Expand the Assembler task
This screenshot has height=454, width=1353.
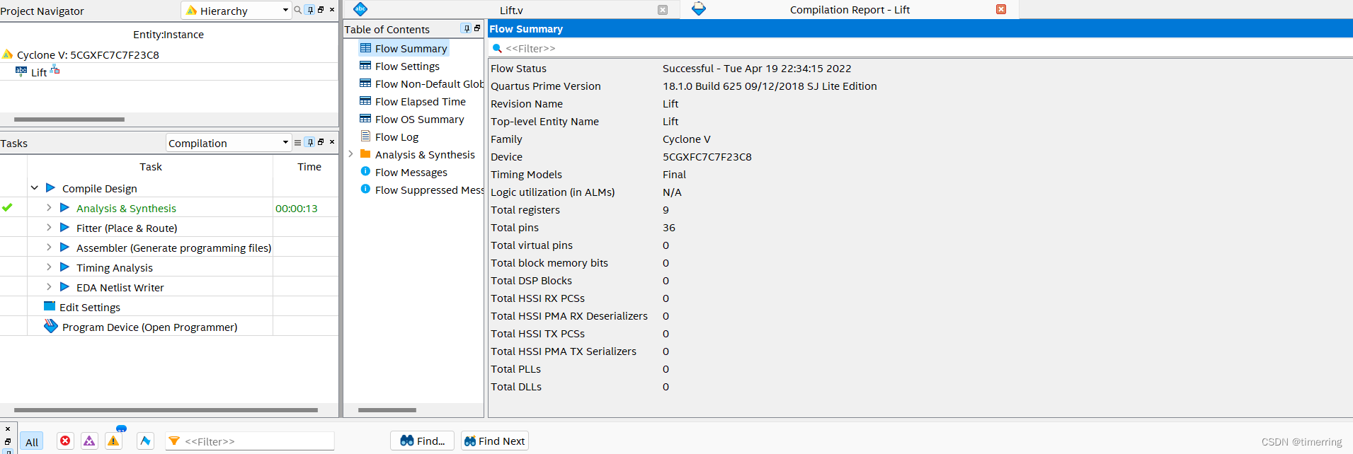pos(49,248)
